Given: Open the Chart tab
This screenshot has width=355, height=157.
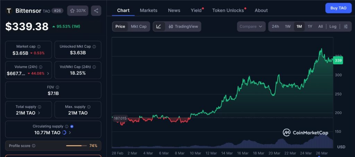Looking at the screenshot, I should coord(123,10).
